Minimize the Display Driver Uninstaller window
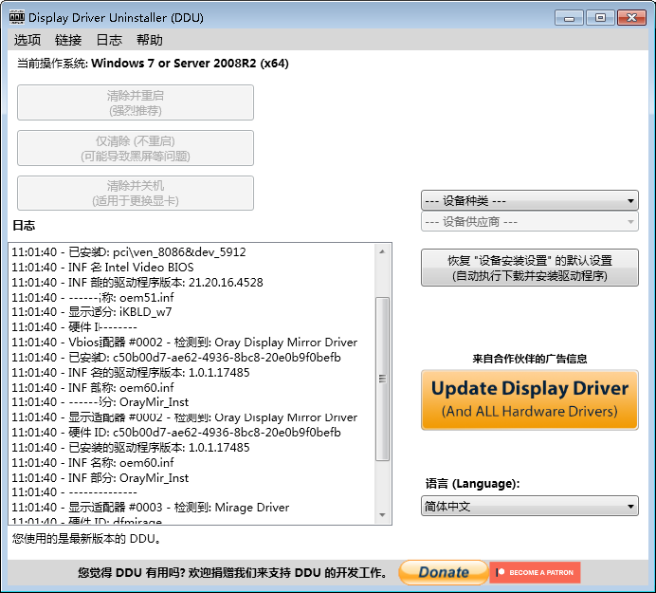 point(569,17)
